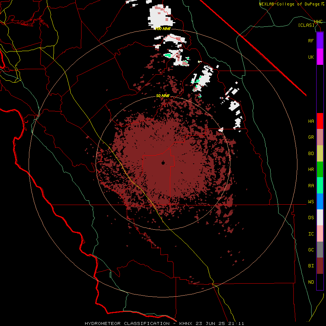Image resolution: width=326 pixels, height=326 pixels.
Task: Click the 100 NMI range ring label
Action: coord(163,29)
